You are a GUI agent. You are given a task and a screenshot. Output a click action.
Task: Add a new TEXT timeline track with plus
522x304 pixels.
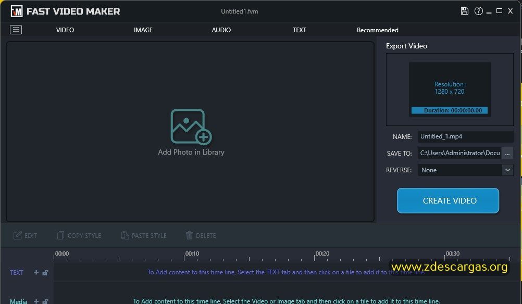click(x=36, y=272)
